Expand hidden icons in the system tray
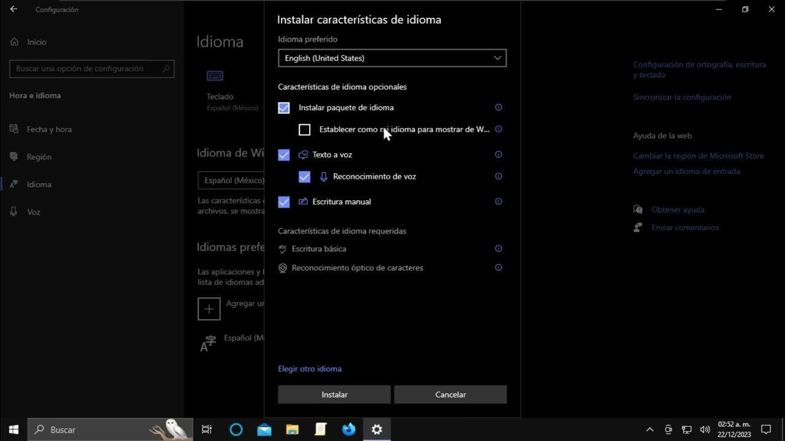Image resolution: width=785 pixels, height=441 pixels. click(649, 429)
